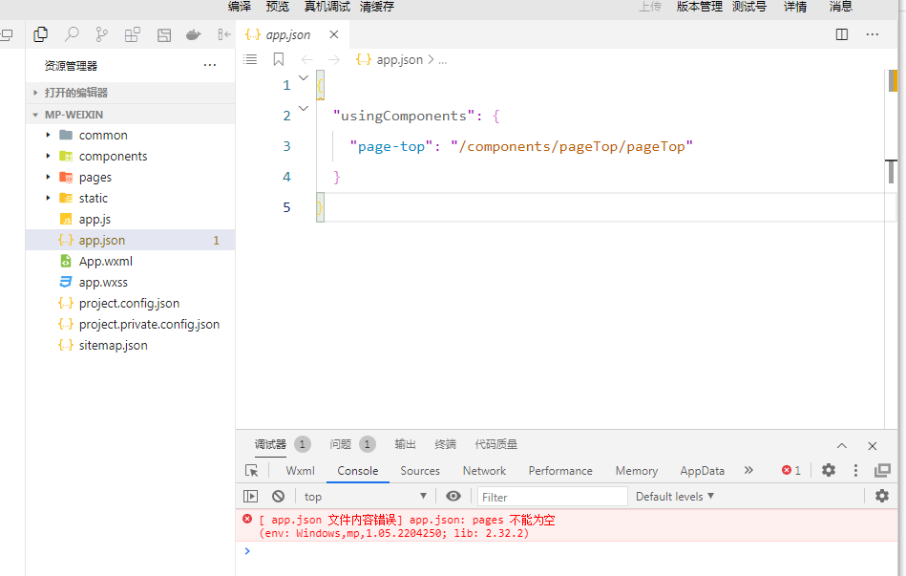Open DevTools settings gear icon

tap(828, 470)
